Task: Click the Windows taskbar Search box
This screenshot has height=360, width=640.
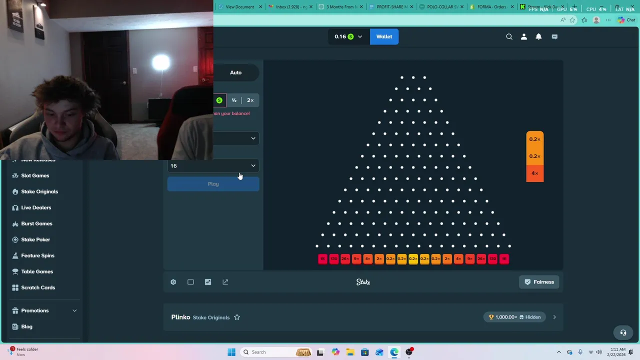Action: click(276, 352)
